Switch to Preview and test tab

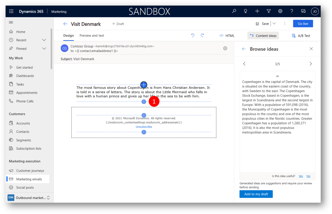pos(92,36)
